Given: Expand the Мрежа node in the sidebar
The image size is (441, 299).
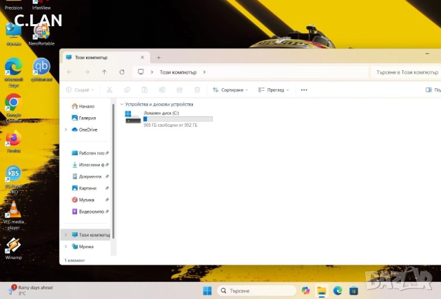Looking at the screenshot, I should 66,246.
